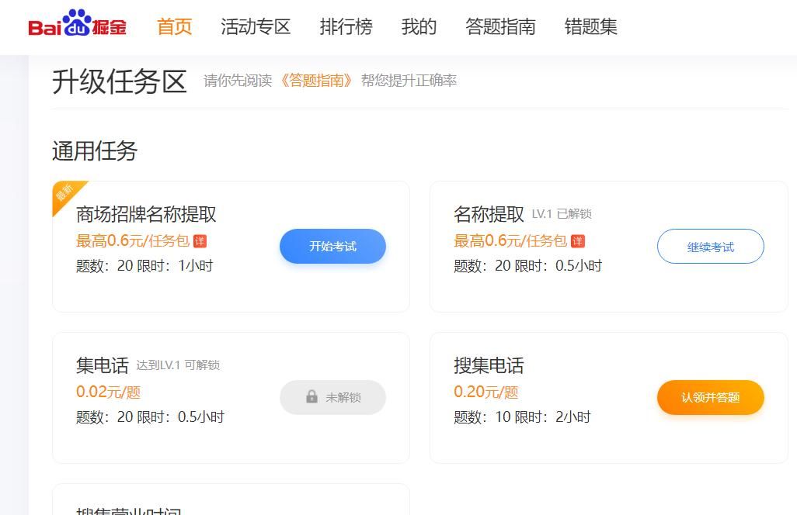Open the 错题集 page

(590, 27)
